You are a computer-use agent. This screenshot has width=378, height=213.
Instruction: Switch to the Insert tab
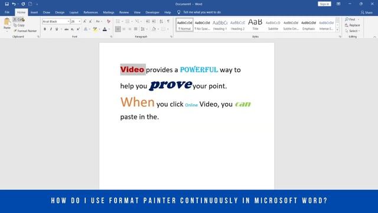click(34, 12)
